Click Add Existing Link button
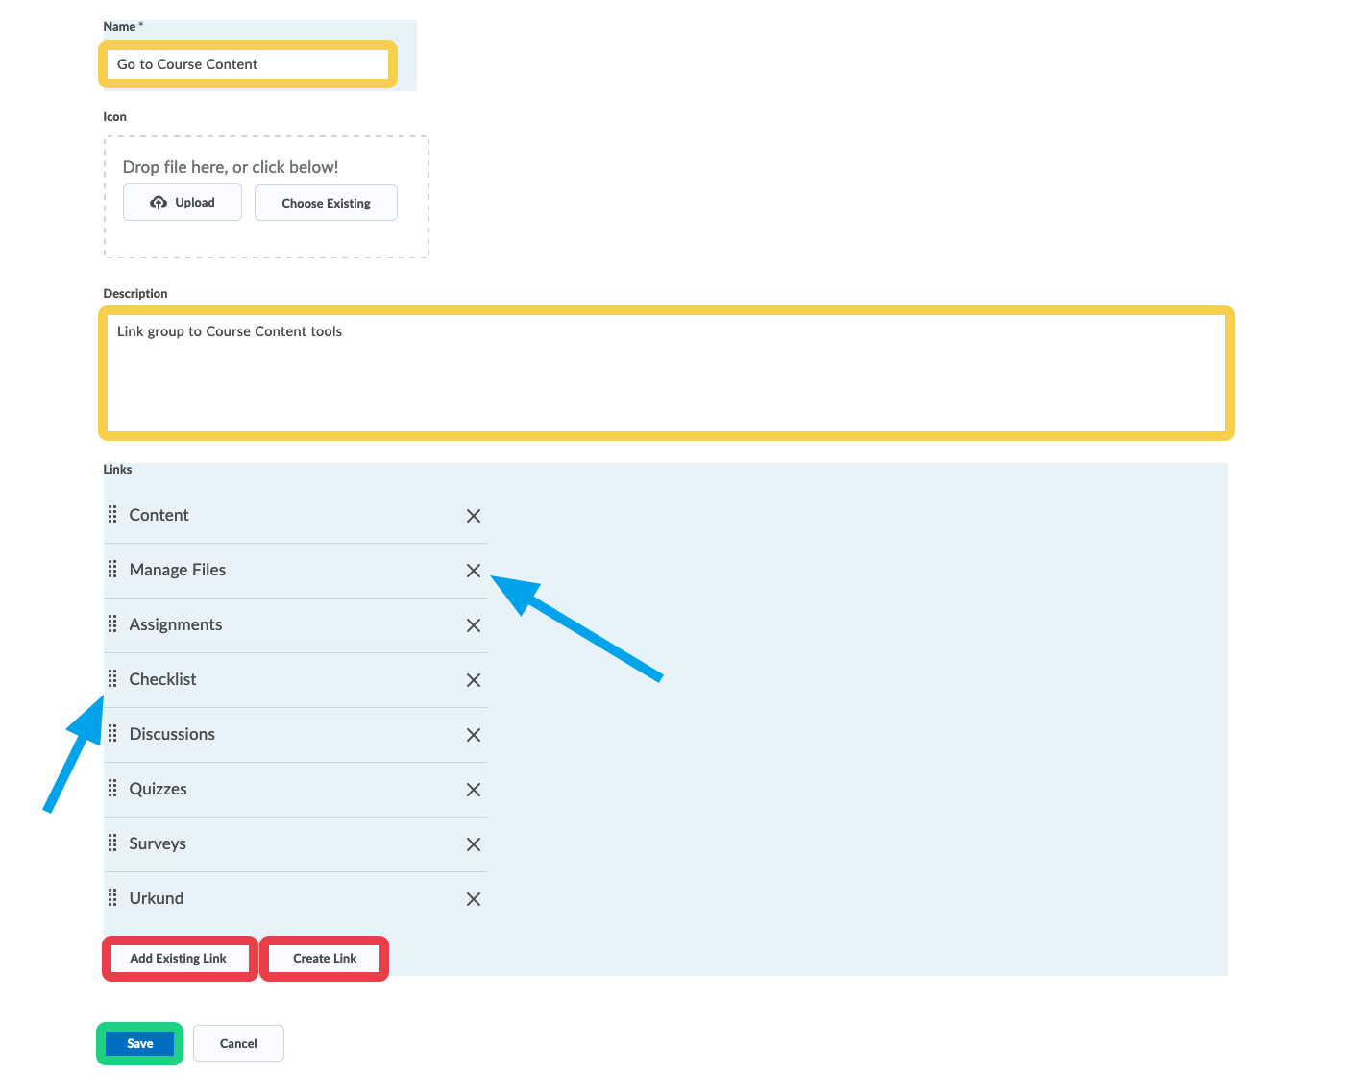 (179, 958)
